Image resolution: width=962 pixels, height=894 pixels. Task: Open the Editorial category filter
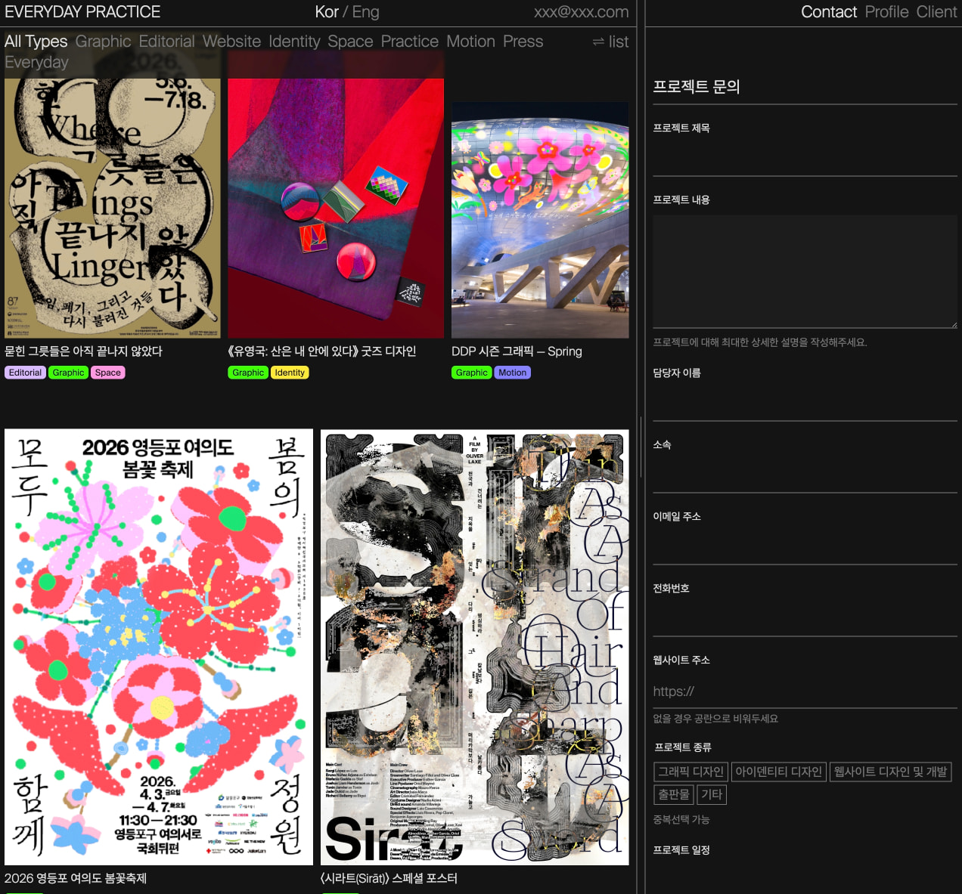point(166,42)
